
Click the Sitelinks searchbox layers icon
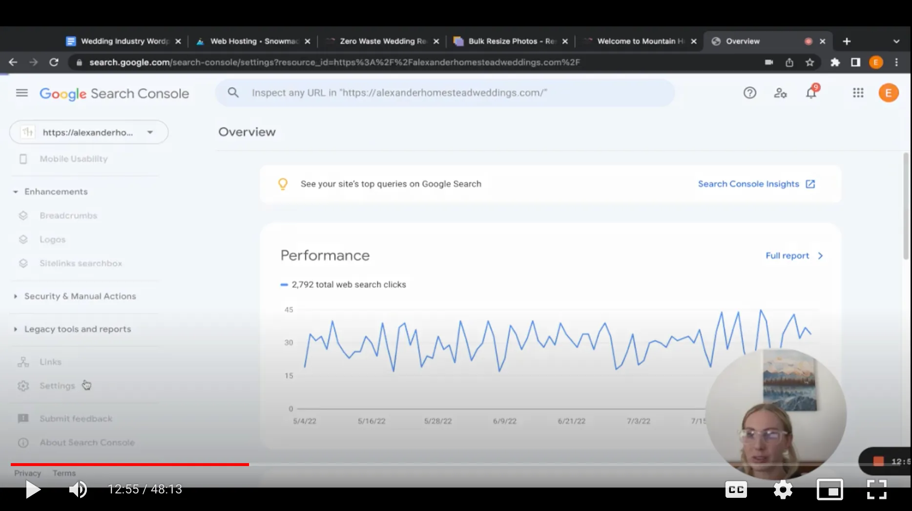(x=23, y=263)
